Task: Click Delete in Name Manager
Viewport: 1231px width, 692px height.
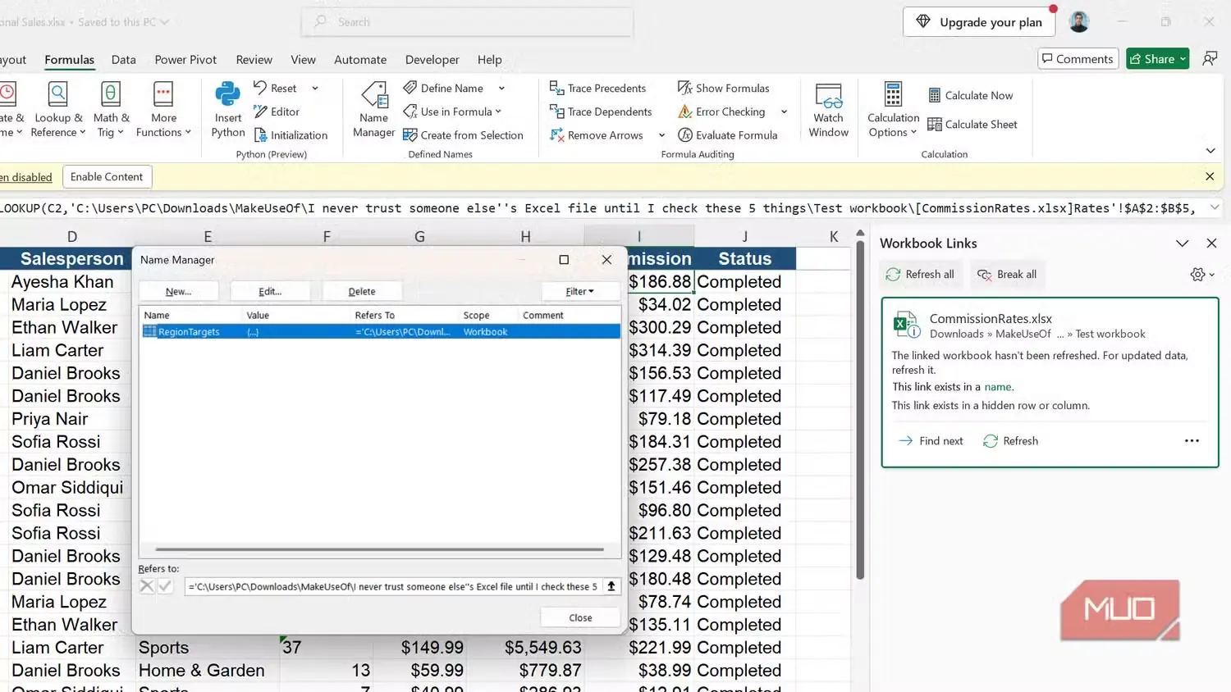Action: click(362, 291)
